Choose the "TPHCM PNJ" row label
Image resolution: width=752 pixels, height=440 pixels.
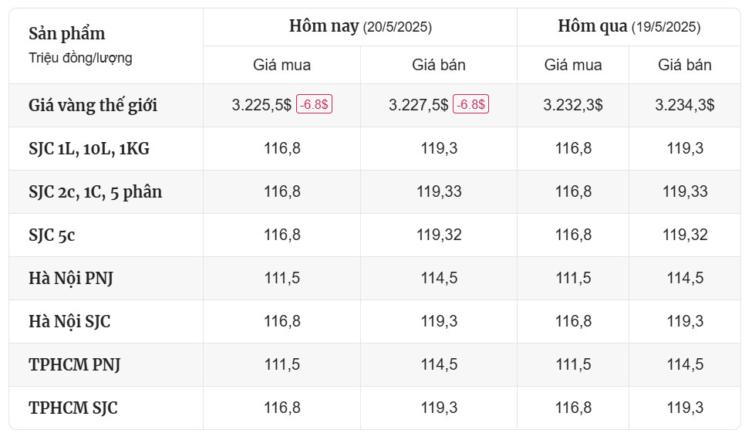[74, 365]
